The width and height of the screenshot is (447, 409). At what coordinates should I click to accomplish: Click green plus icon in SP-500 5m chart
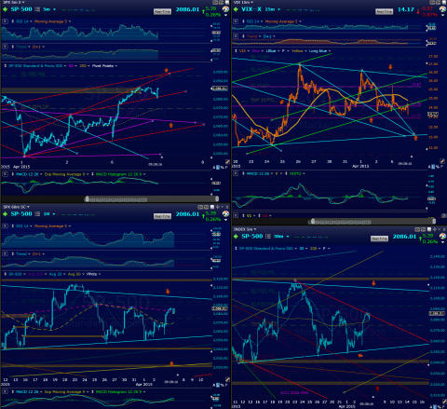(5, 9)
